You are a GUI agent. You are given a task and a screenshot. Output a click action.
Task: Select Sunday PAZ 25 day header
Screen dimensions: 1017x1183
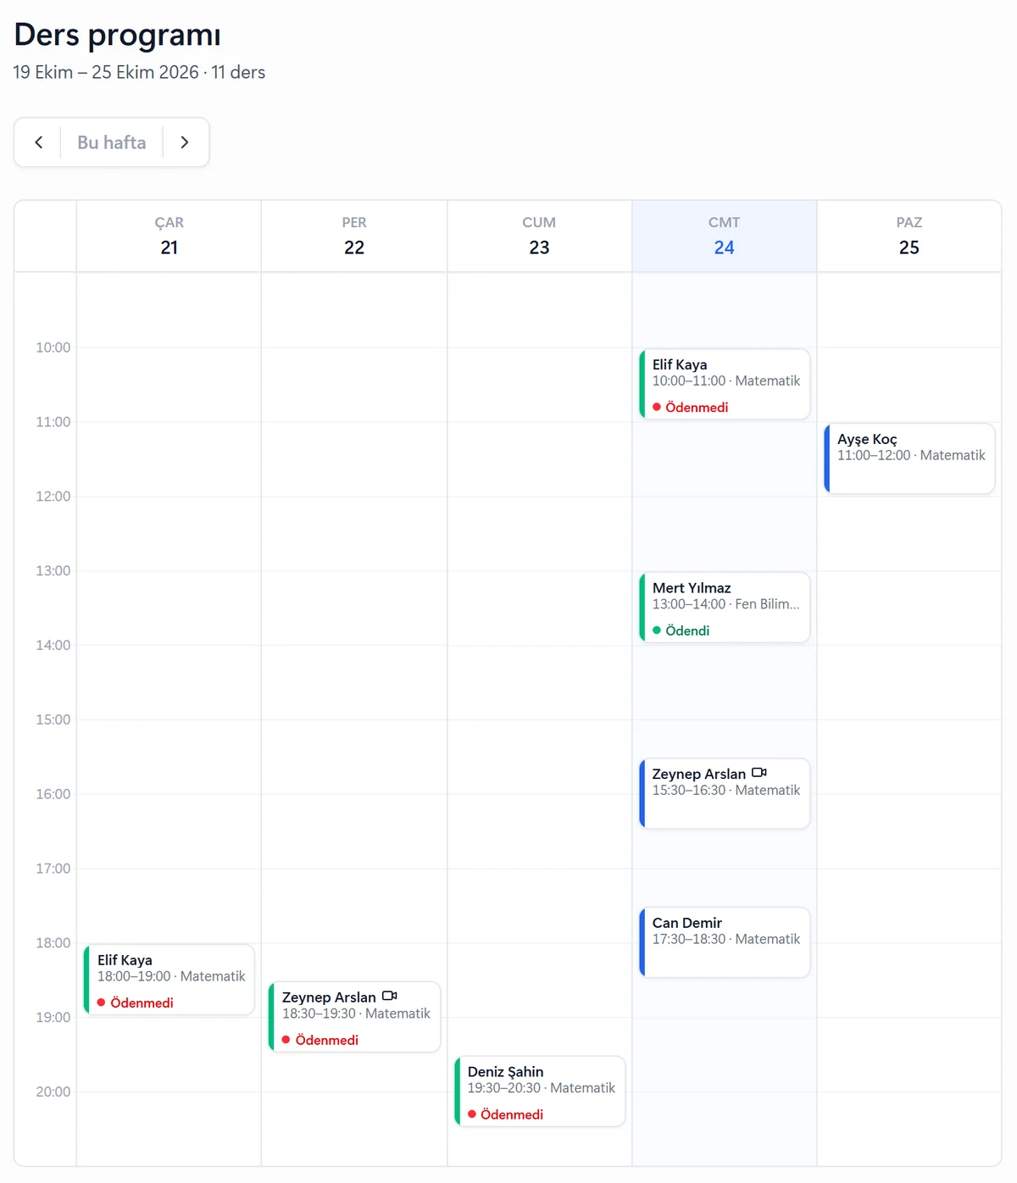(909, 236)
